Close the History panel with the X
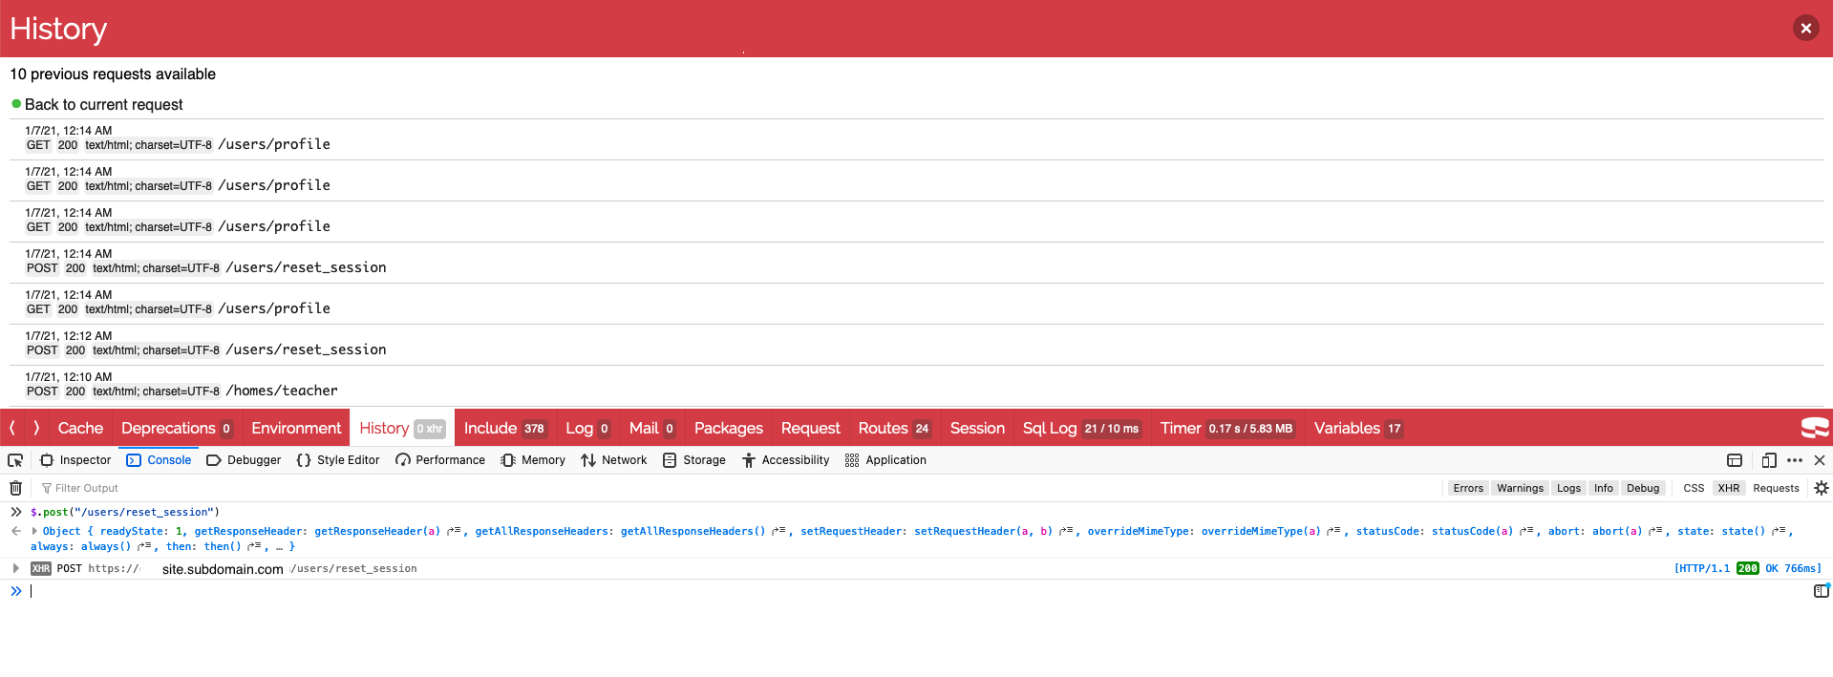 point(1805,28)
